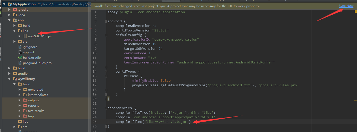This screenshot has height=132, width=357.
Task: Click the green Gradle icon beside build.gradle
Action: pos(20,57)
